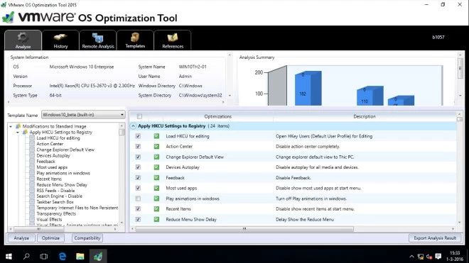Viewport: 469px width, 263px height.
Task: Click the Optimize button
Action: (50, 238)
